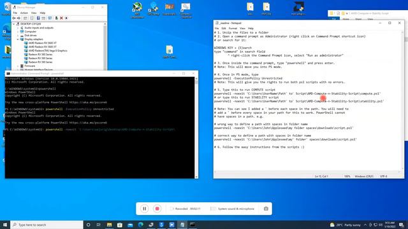Open Microsoft Edge from the taskbar
The height and width of the screenshot is (229, 408).
click(x=140, y=225)
